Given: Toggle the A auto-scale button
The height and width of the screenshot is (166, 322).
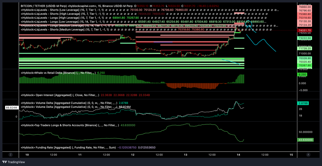Looking at the screenshot, I should [309, 155].
